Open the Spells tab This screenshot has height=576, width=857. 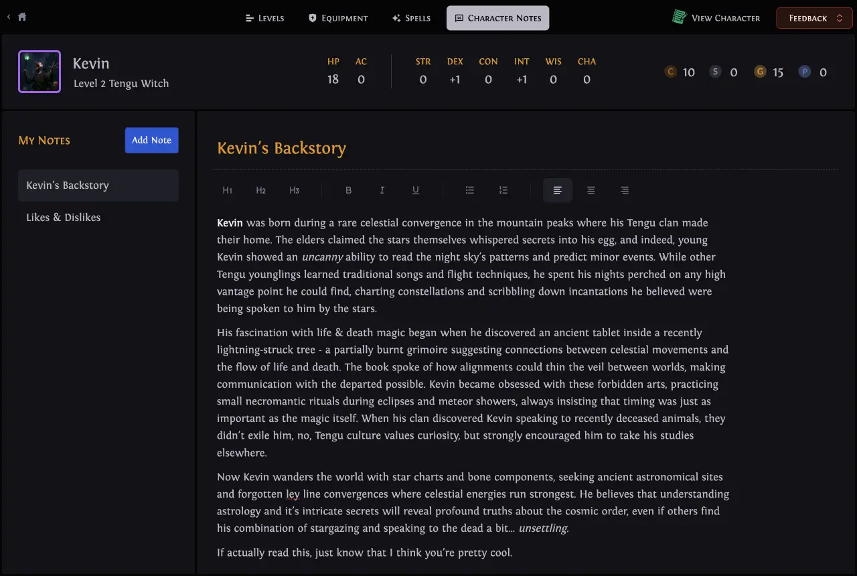(411, 18)
